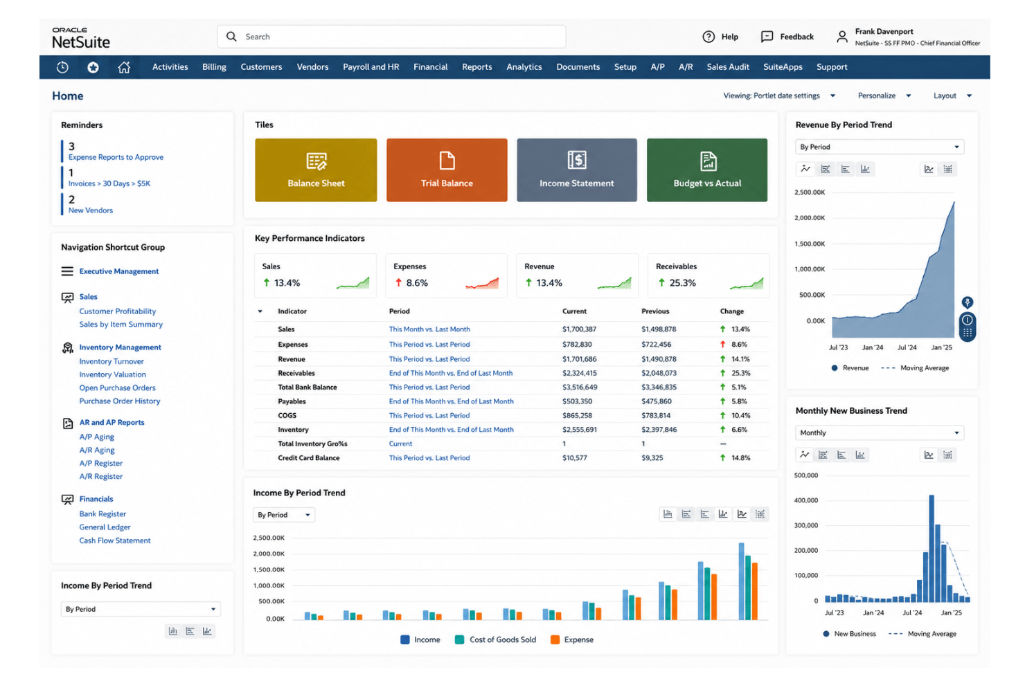The image size is (1025, 683).
Task: Open the Personalize dropdown
Action: 884,95
